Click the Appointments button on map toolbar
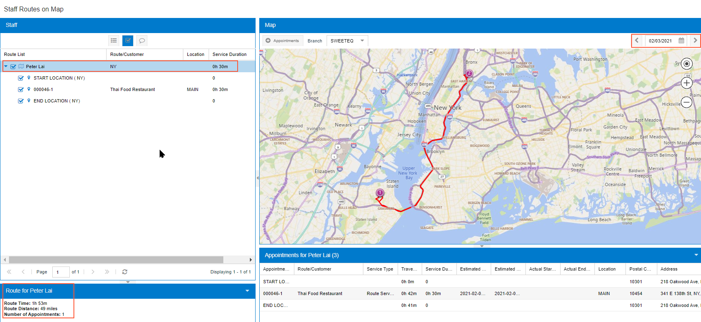The image size is (701, 322). pos(282,41)
